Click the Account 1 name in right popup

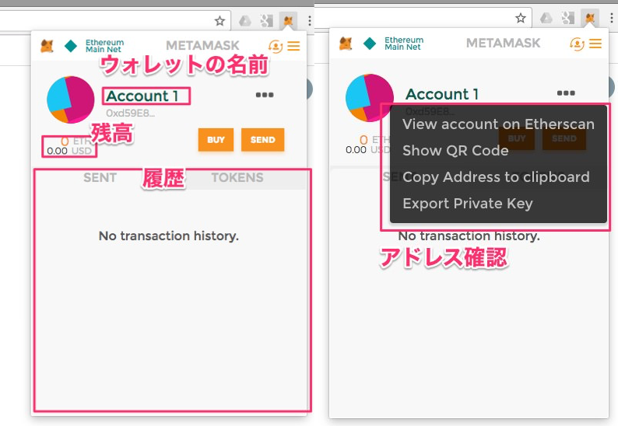(x=442, y=94)
